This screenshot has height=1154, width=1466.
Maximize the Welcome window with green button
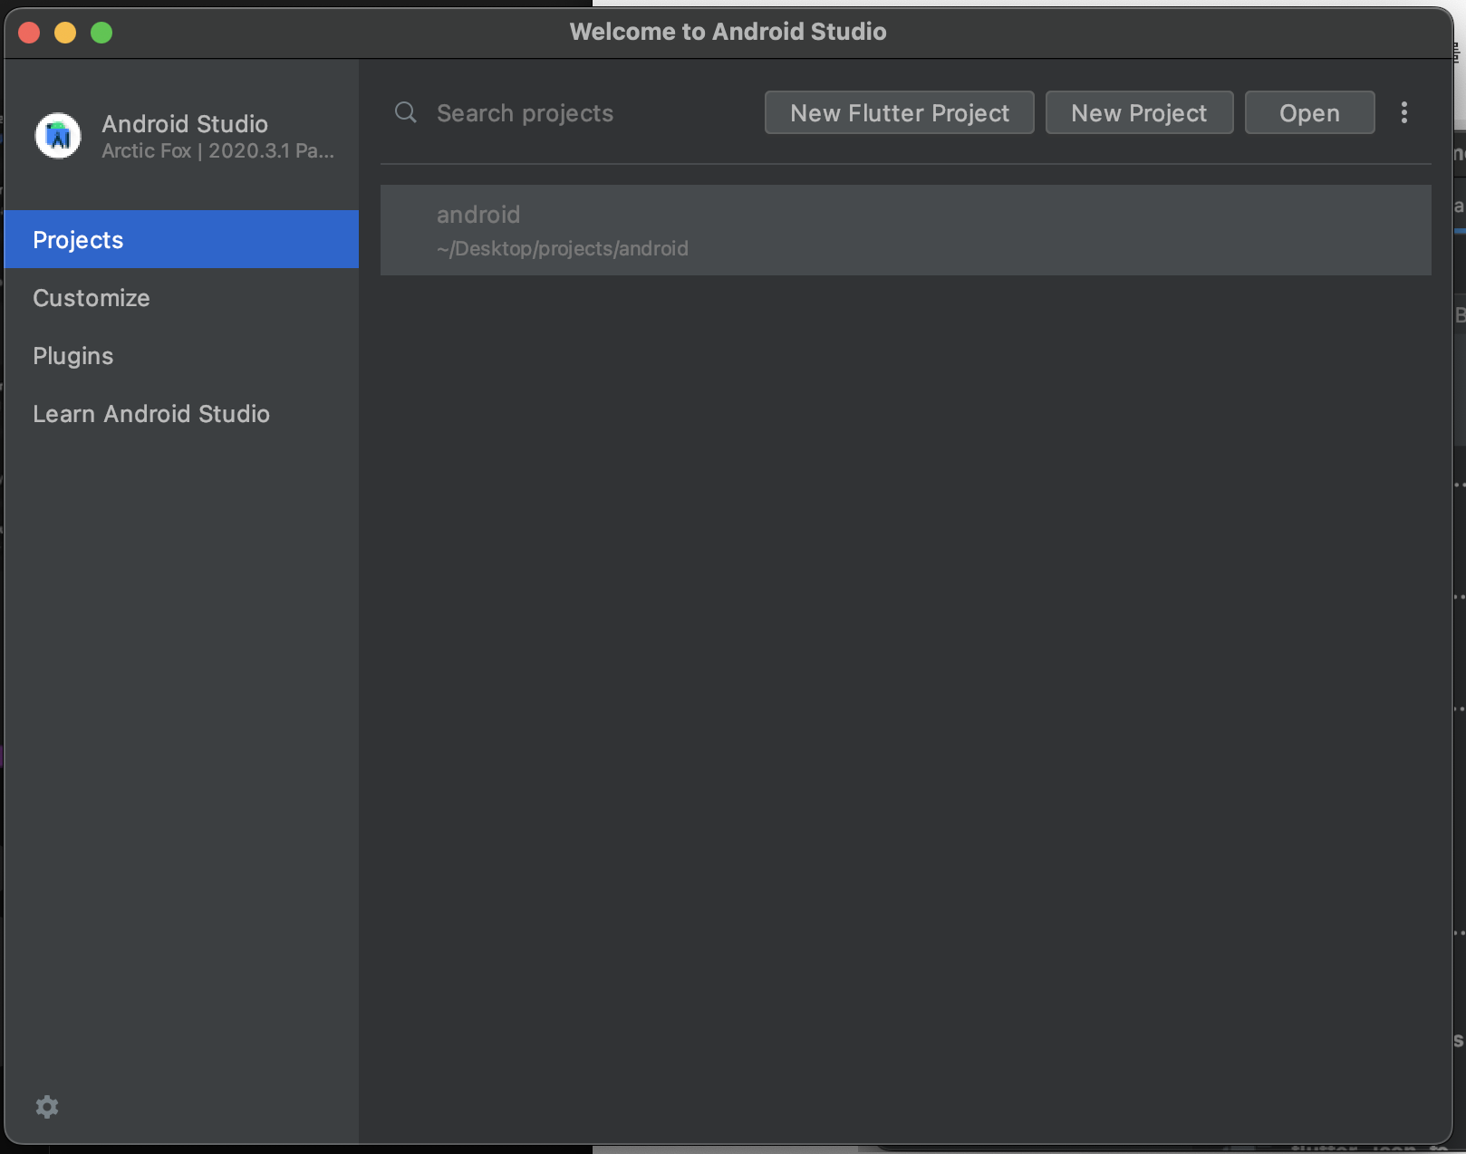(101, 33)
